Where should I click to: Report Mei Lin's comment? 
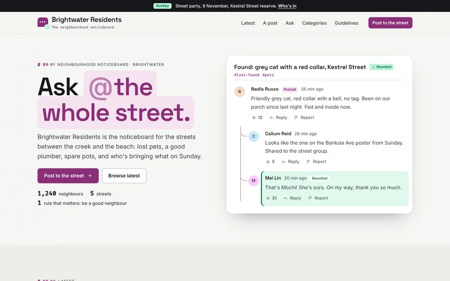[318, 198]
